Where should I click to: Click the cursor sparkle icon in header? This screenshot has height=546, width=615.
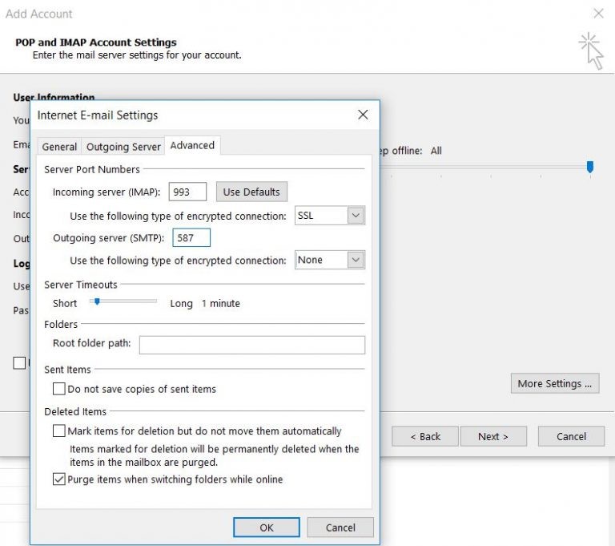point(591,50)
